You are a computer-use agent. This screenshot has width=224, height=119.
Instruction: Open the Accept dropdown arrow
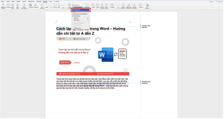(x=95, y=5)
